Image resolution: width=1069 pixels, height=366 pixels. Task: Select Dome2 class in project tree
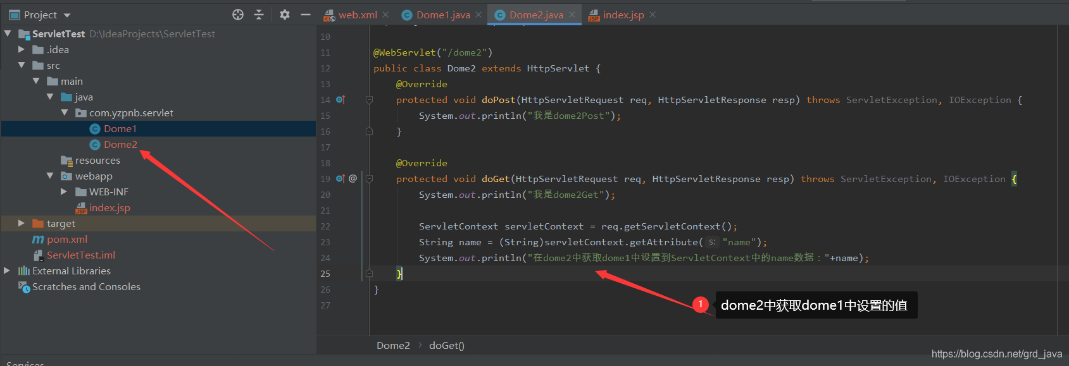(x=120, y=144)
